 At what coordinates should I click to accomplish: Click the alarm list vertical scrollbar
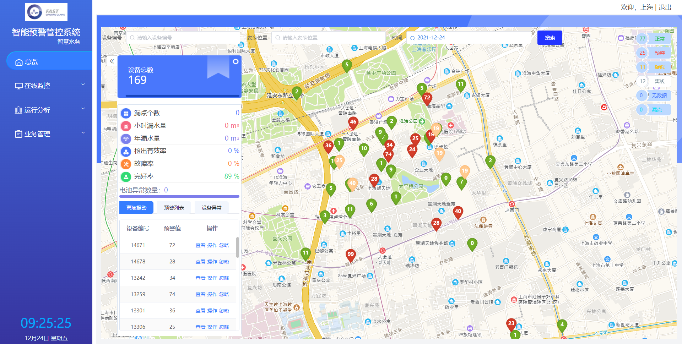point(237,247)
